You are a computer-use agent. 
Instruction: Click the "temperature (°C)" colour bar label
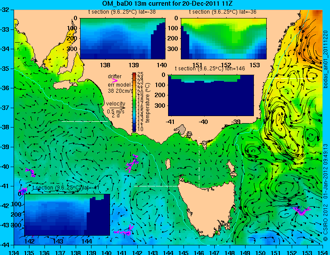click(147, 102)
